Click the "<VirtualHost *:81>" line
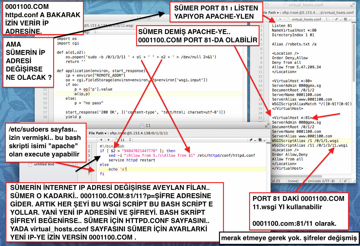 [292, 117]
